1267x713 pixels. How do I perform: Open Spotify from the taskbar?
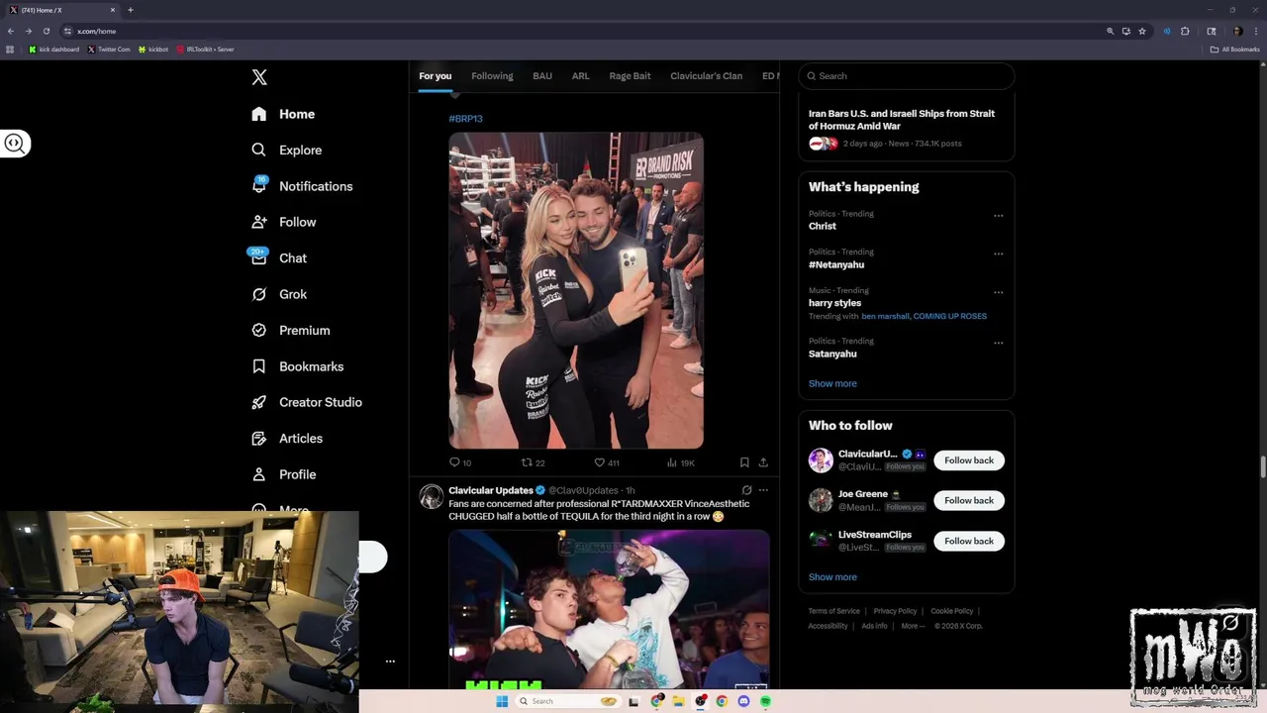point(765,701)
